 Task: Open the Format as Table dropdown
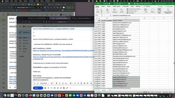point(132,11)
